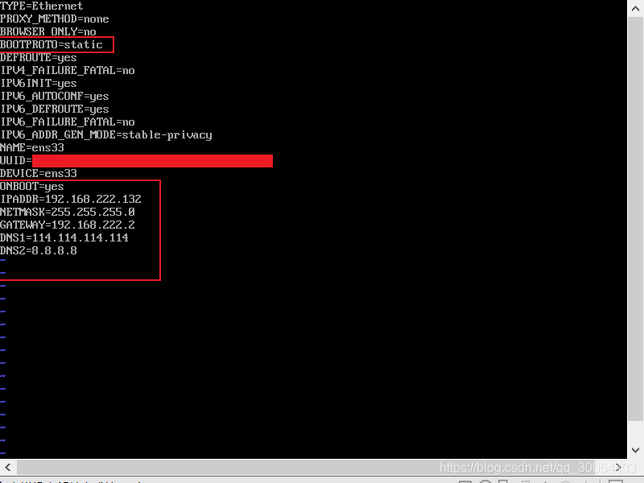This screenshot has width=644, height=483.
Task: Click the DEFROUTE=yes line
Action: 38,57
